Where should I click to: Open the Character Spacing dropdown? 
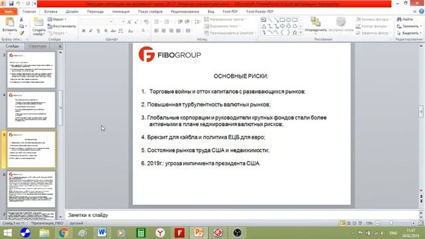pos(121,31)
